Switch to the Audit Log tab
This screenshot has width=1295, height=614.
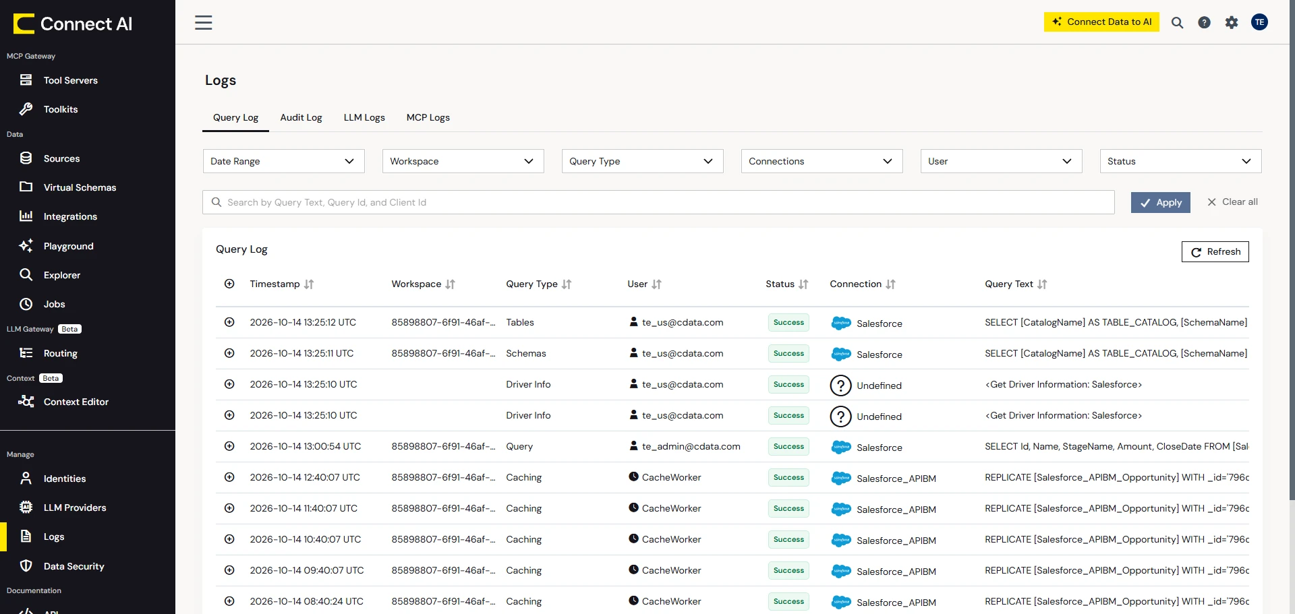coord(301,117)
